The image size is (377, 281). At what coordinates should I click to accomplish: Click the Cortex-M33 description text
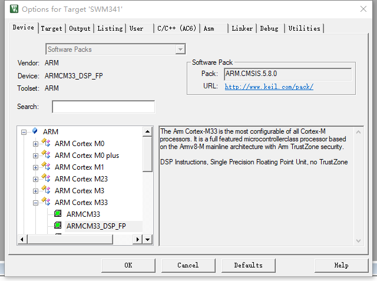[254, 147]
